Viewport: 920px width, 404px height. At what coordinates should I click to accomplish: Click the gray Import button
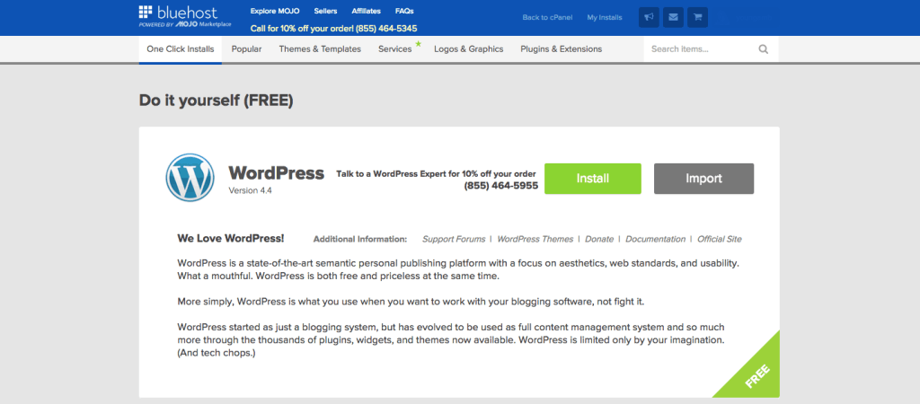(703, 179)
